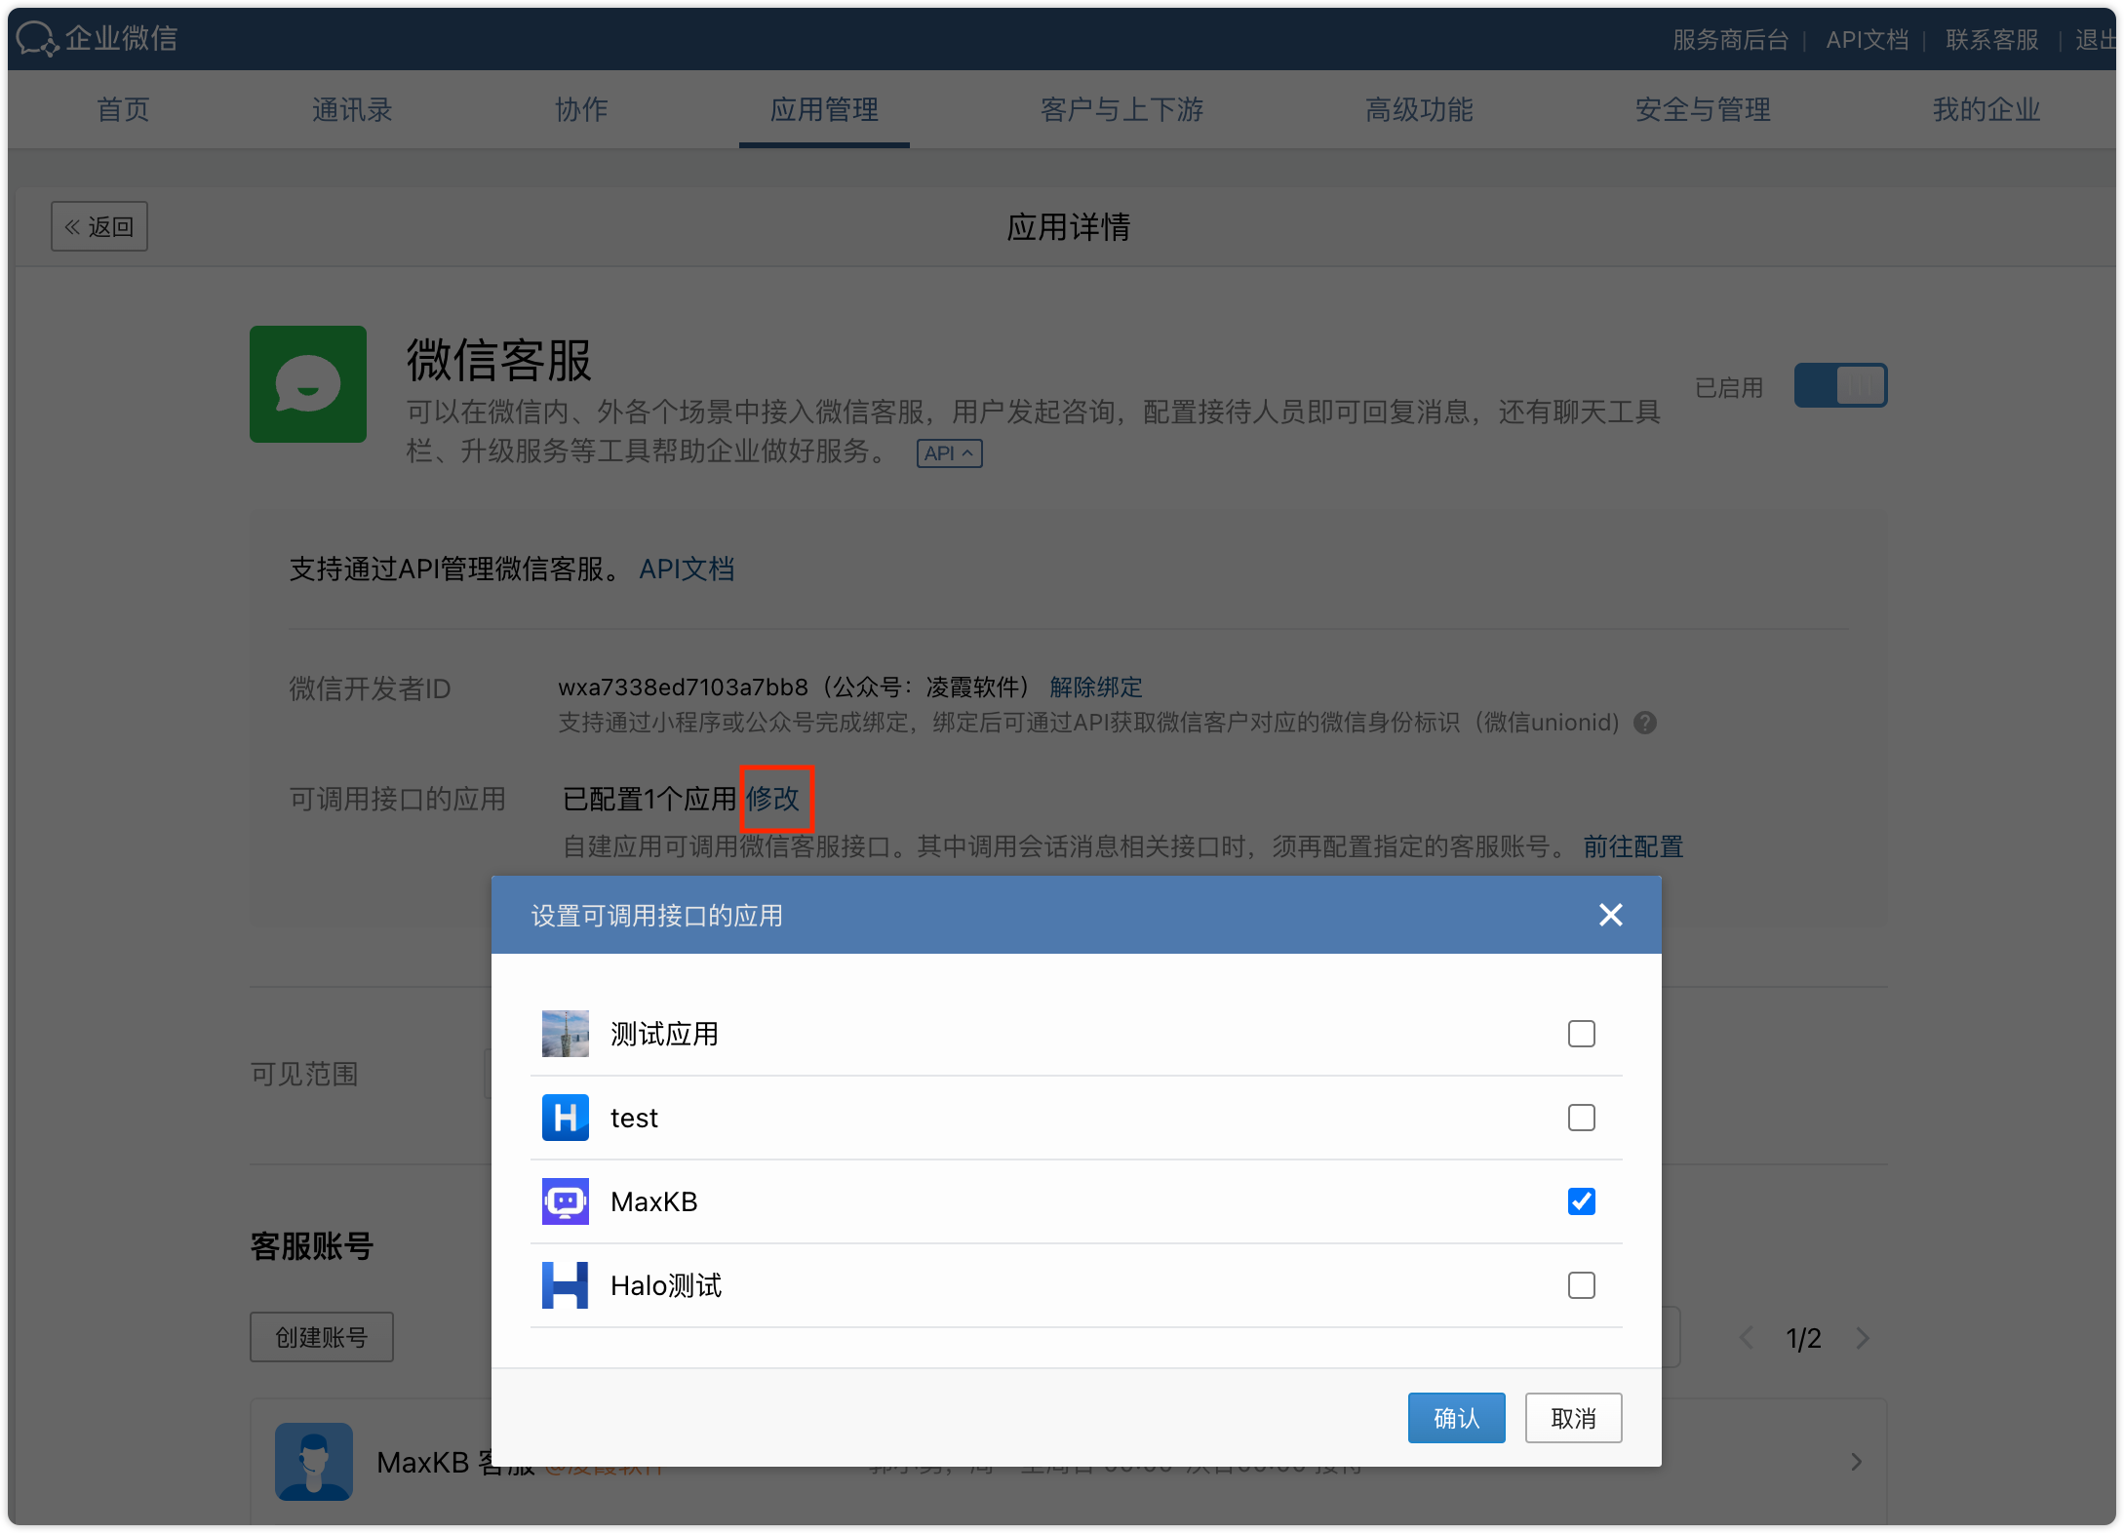Expand the MaxKB 客服 account details

pyautogui.click(x=1856, y=1462)
